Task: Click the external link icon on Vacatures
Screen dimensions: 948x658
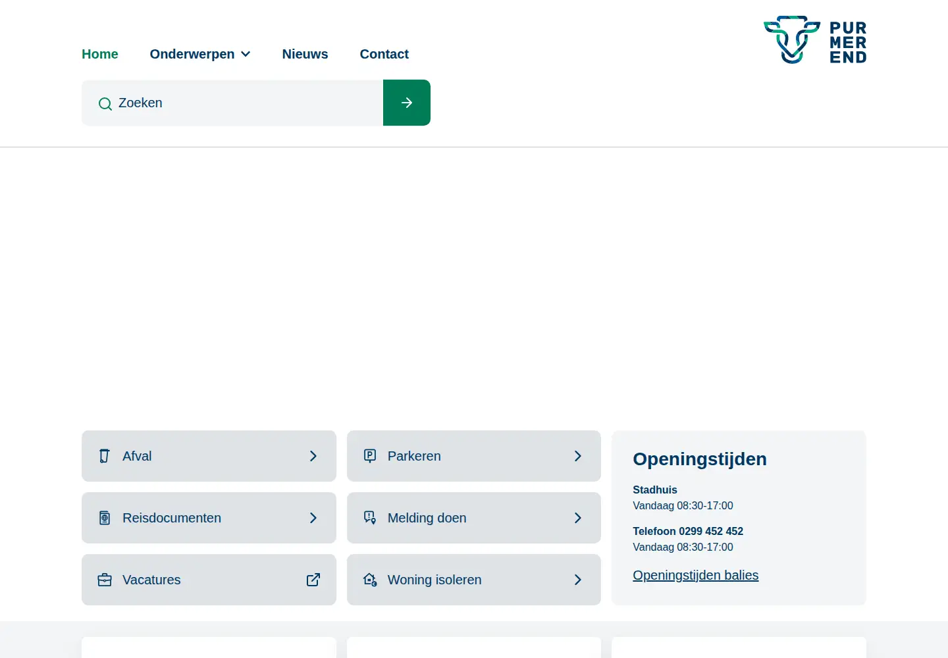Action: 313,580
